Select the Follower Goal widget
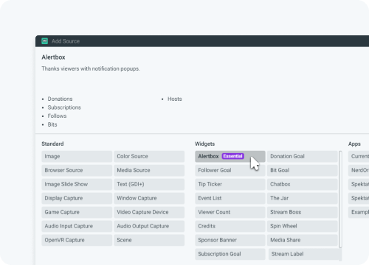This screenshot has height=265, width=369. tap(230, 170)
